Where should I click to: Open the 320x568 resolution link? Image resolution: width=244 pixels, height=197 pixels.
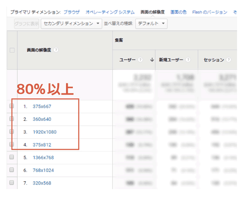[x=42, y=183]
